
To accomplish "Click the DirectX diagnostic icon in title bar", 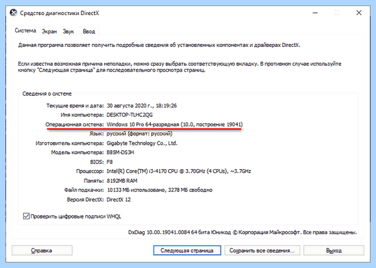I will [x=13, y=13].
